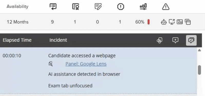The height and width of the screenshot is (96, 205).
Task: Toggle the highlighted reviewed comments button
Action: tap(191, 40)
